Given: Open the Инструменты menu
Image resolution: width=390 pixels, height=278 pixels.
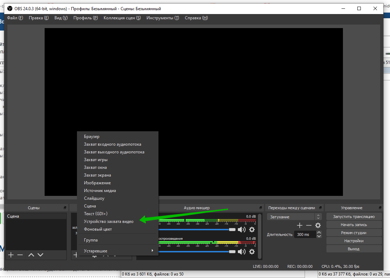Looking at the screenshot, I should pyautogui.click(x=163, y=18).
